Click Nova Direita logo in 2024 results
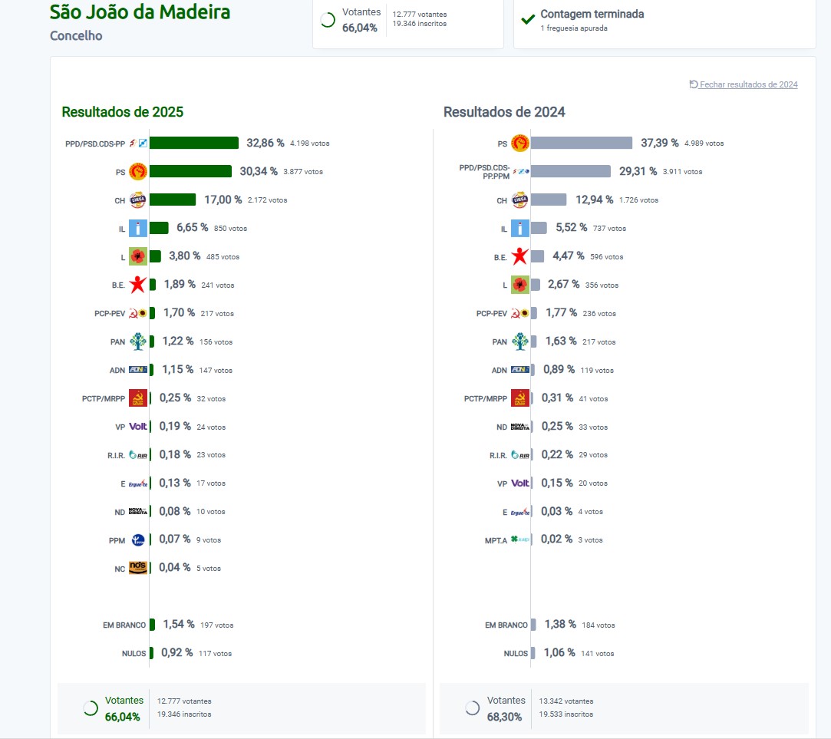Viewport: 831px width, 739px height. 520,427
